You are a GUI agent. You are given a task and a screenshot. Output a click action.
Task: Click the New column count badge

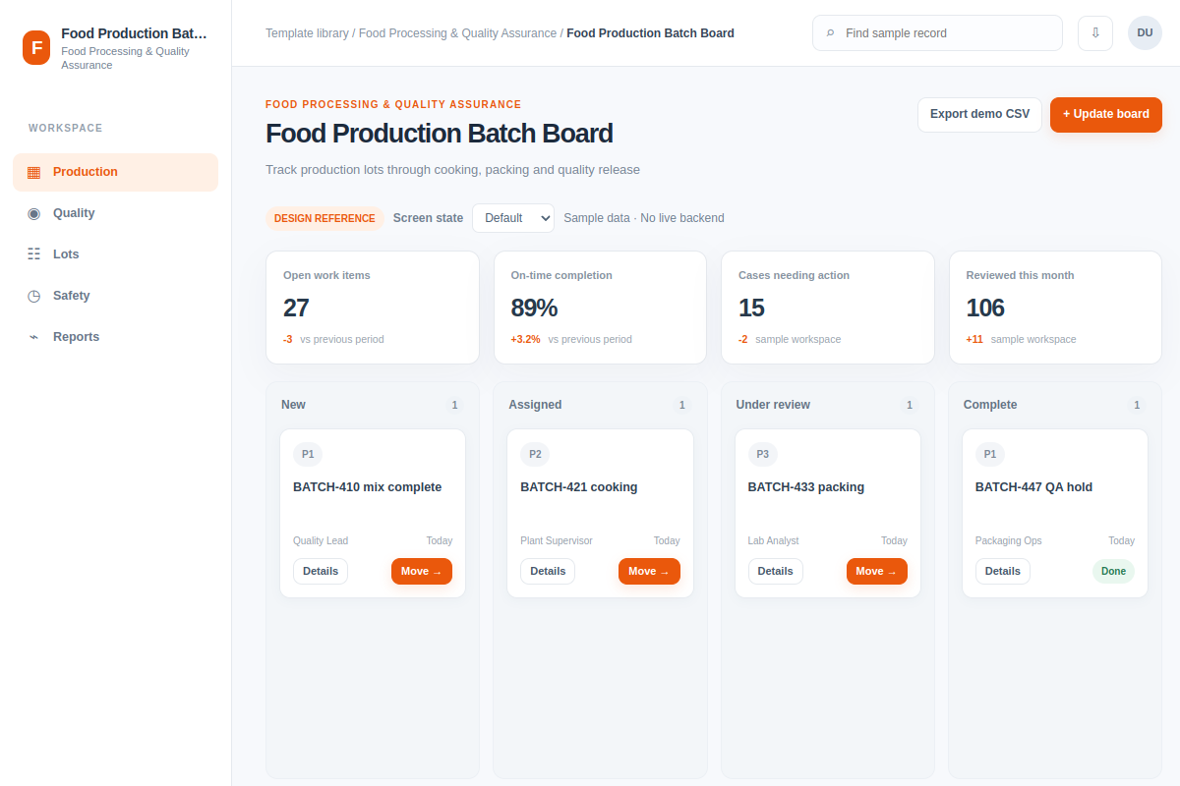tap(454, 405)
